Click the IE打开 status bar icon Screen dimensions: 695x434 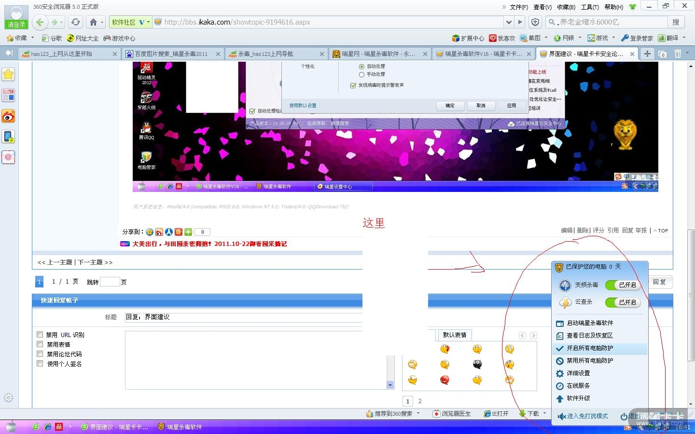(496, 414)
